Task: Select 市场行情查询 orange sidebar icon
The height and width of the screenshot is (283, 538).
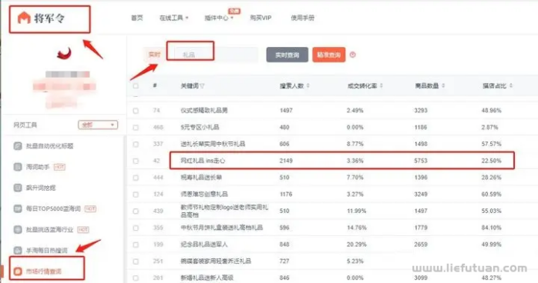Action: click(x=18, y=271)
